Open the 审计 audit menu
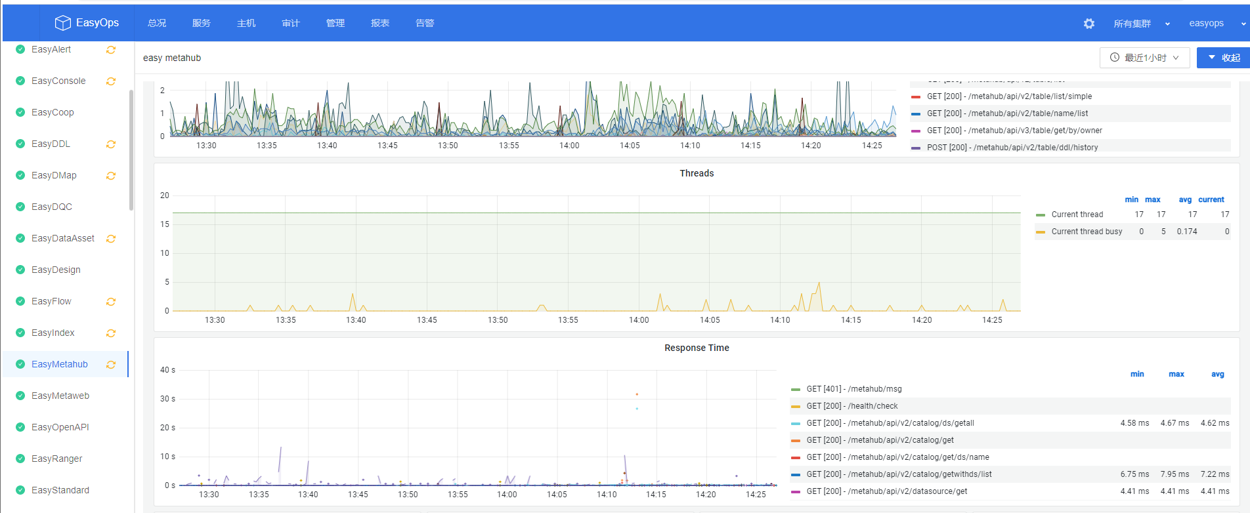This screenshot has height=513, width=1250. point(291,23)
